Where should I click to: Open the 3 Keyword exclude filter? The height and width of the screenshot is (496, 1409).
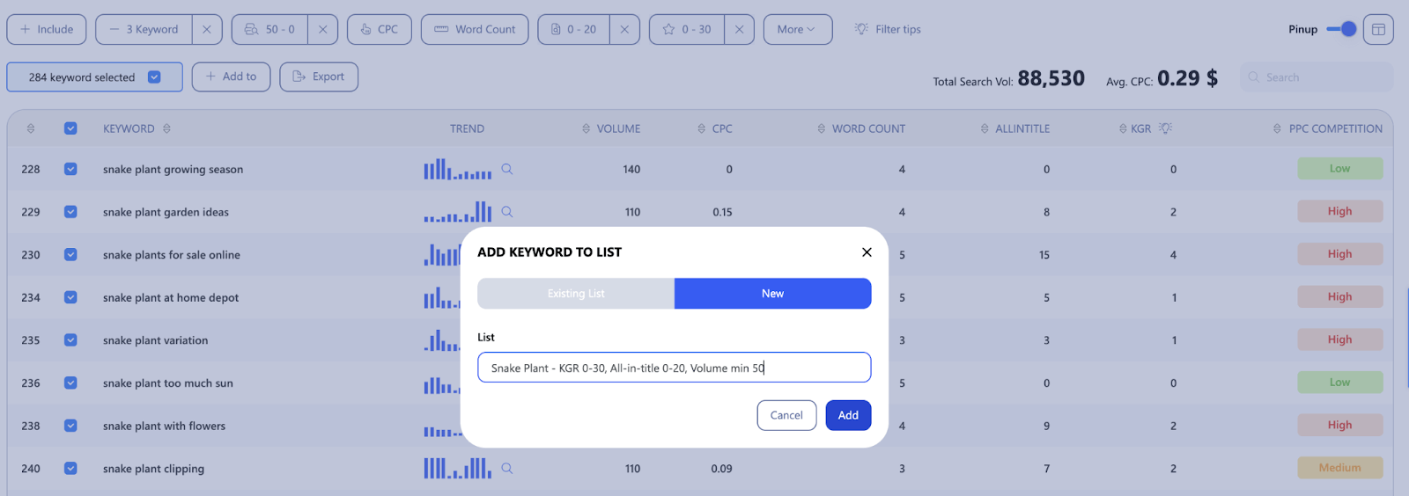click(x=144, y=29)
